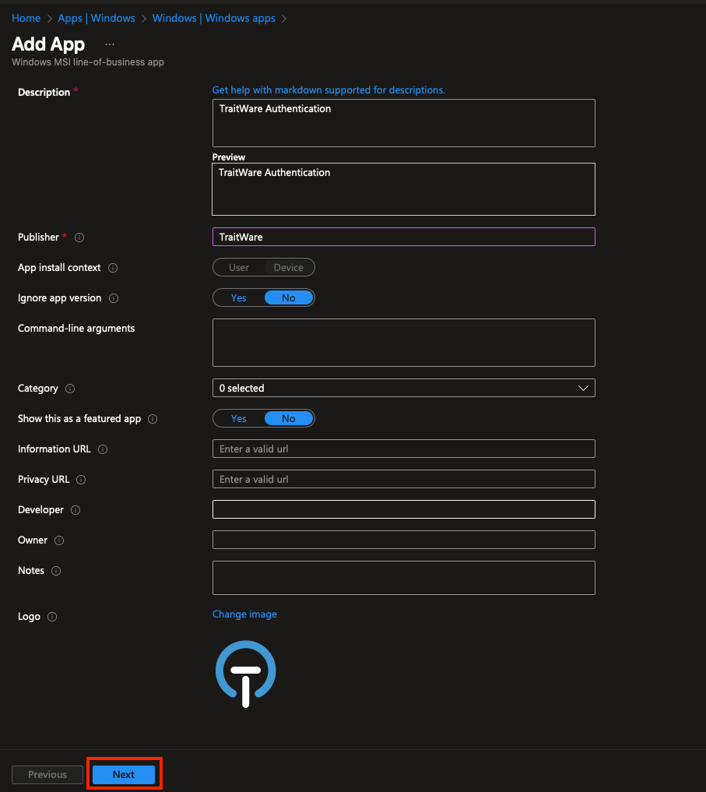Click the Notes text box

coord(403,578)
